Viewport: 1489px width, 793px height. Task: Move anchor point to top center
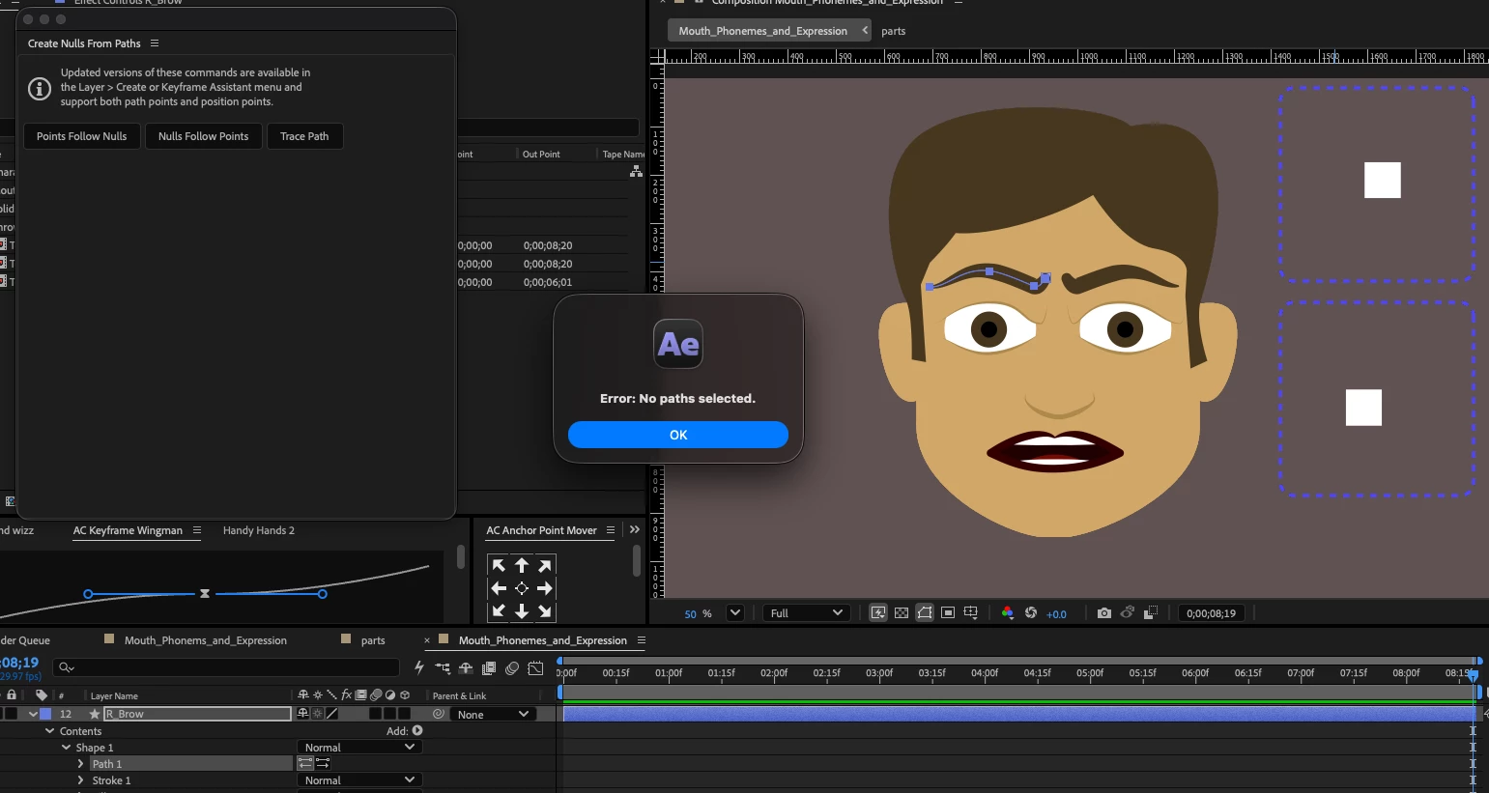pyautogui.click(x=522, y=566)
